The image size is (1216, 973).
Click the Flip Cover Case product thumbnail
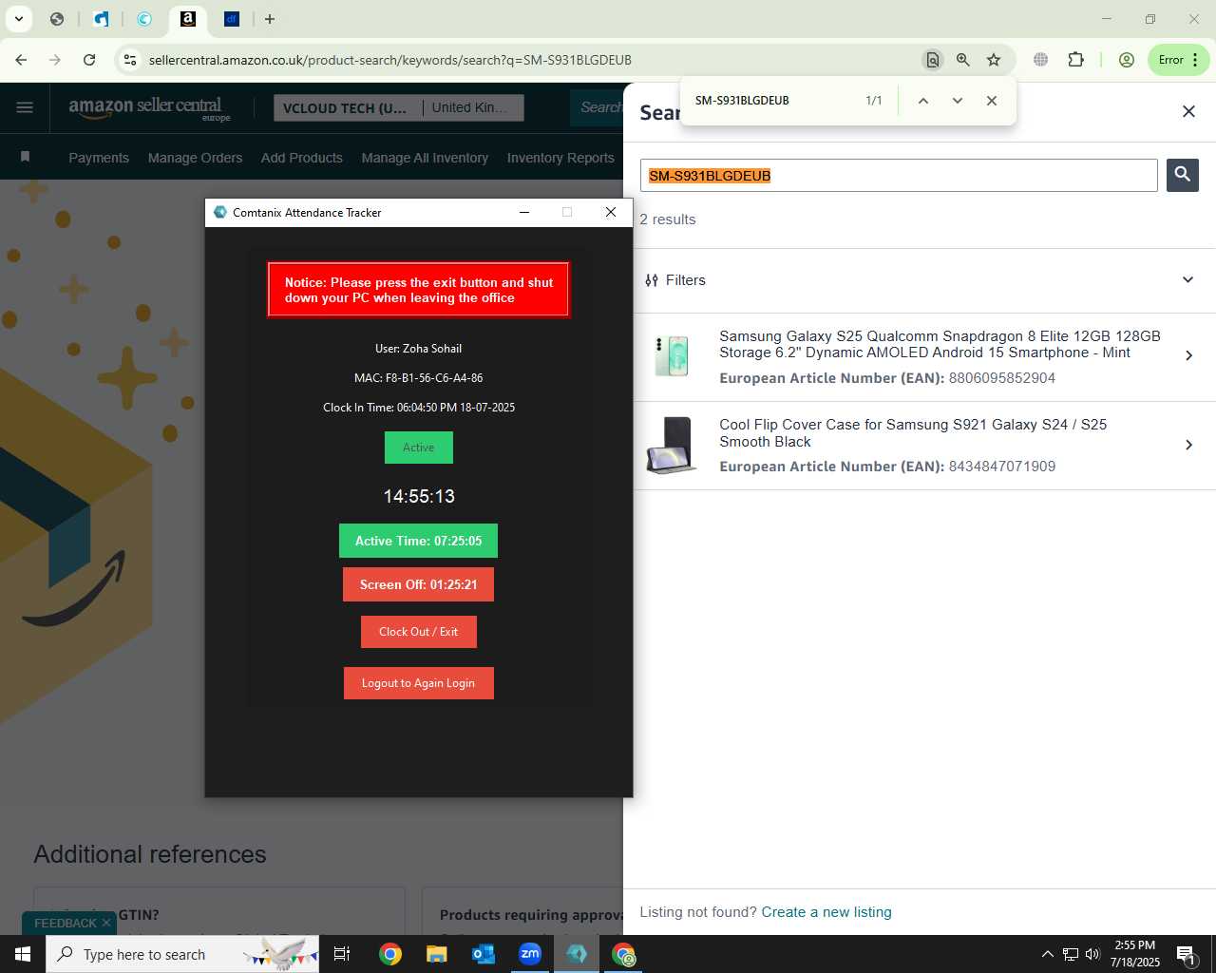pyautogui.click(x=672, y=445)
